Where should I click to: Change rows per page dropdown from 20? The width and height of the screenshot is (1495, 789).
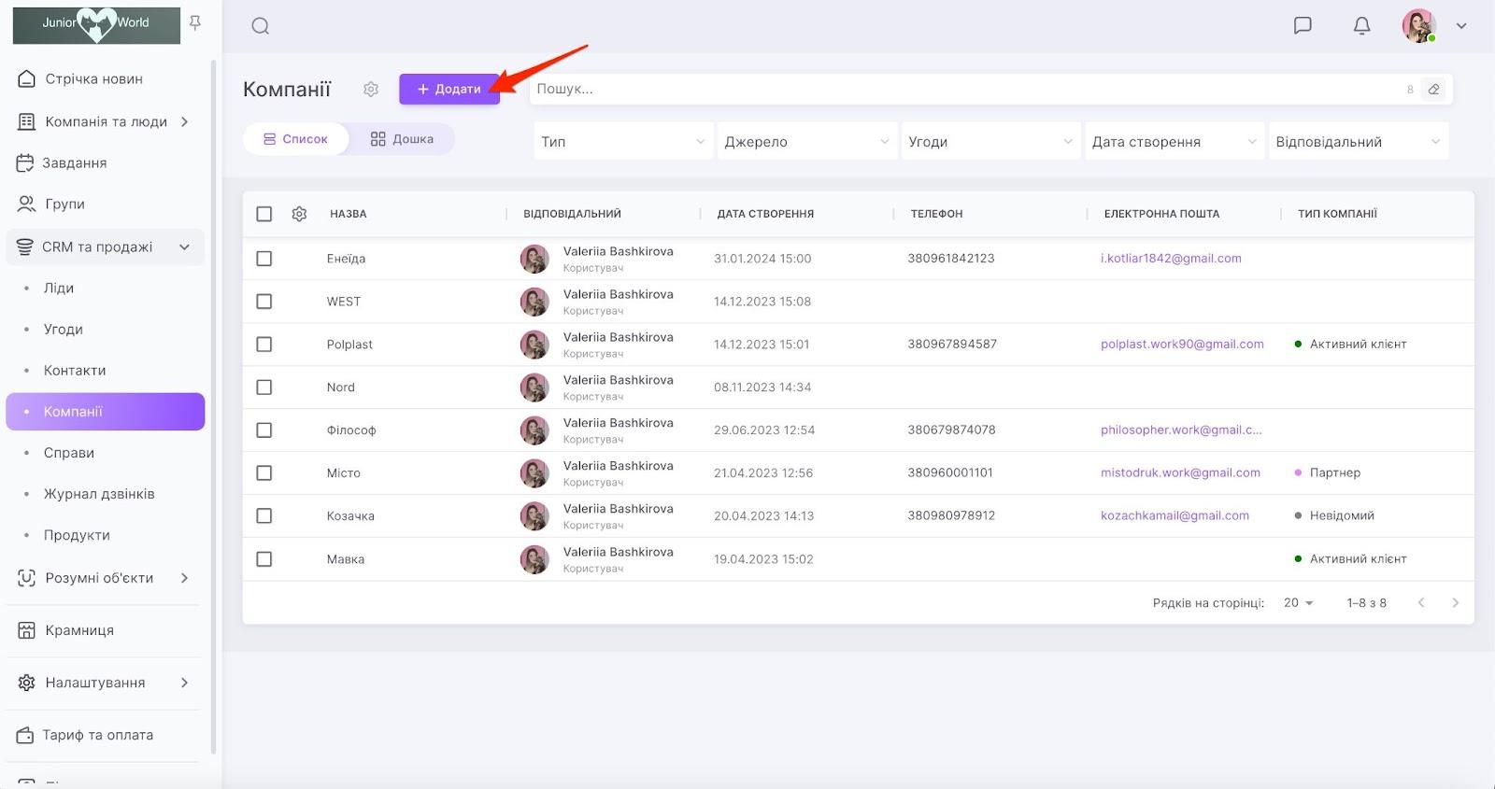coord(1298,603)
